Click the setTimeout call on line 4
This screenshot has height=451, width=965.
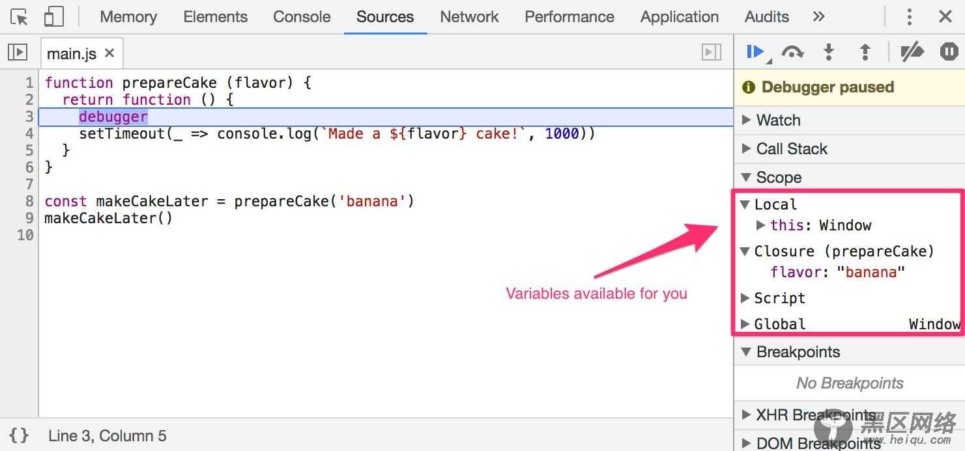[x=122, y=133]
